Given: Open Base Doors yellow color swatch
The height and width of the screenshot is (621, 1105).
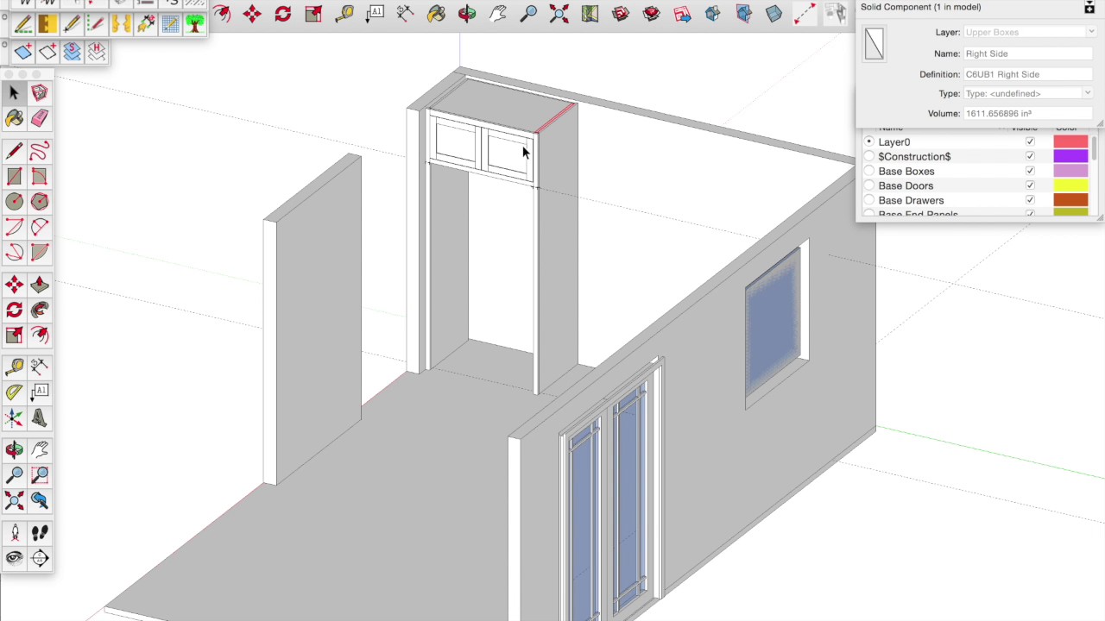Looking at the screenshot, I should [x=1070, y=185].
